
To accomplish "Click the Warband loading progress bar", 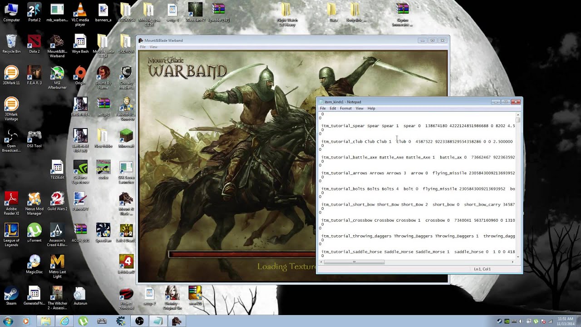I will 242,254.
